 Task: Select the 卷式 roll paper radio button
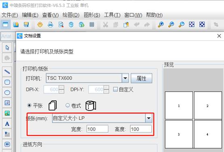pos(68,106)
